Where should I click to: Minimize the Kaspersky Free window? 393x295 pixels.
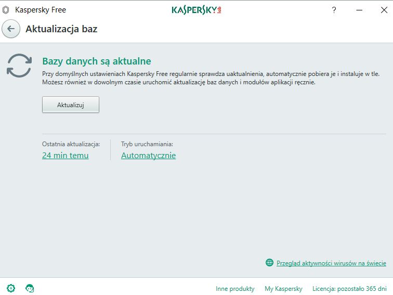pos(359,10)
